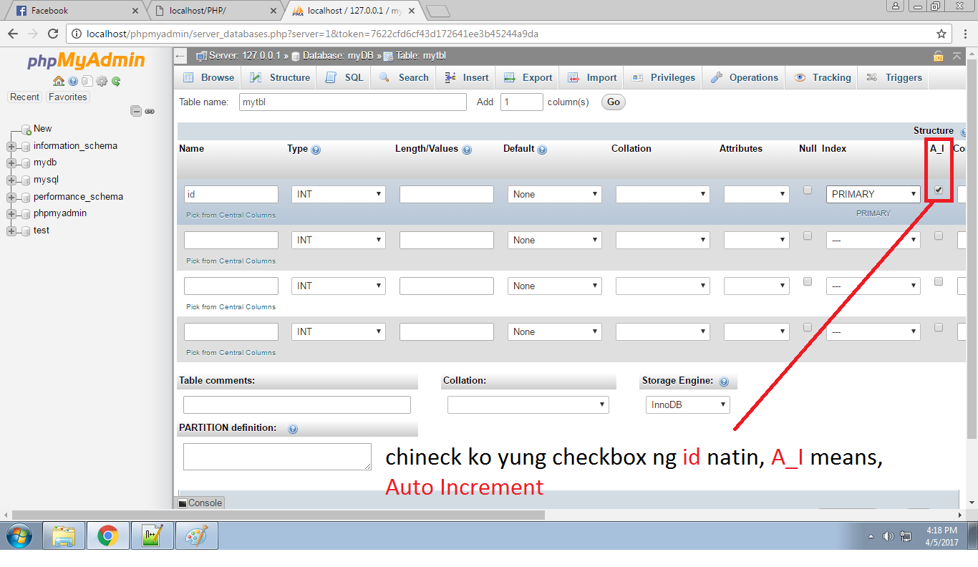The width and height of the screenshot is (978, 567).
Task: Open phpMyAdmin settings gear icon
Action: (x=101, y=82)
